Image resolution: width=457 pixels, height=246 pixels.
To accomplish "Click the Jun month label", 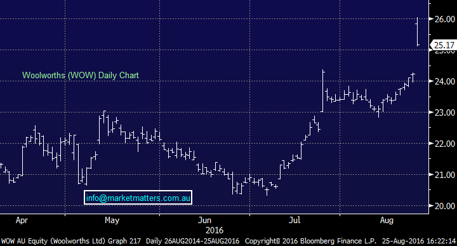I will pos(204,221).
